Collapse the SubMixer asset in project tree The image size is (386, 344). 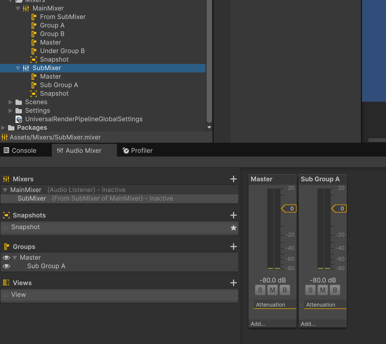[x=18, y=68]
